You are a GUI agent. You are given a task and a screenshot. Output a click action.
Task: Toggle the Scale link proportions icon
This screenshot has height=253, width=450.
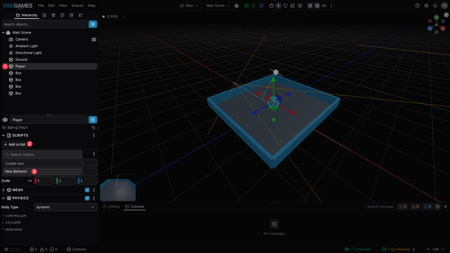30,181
